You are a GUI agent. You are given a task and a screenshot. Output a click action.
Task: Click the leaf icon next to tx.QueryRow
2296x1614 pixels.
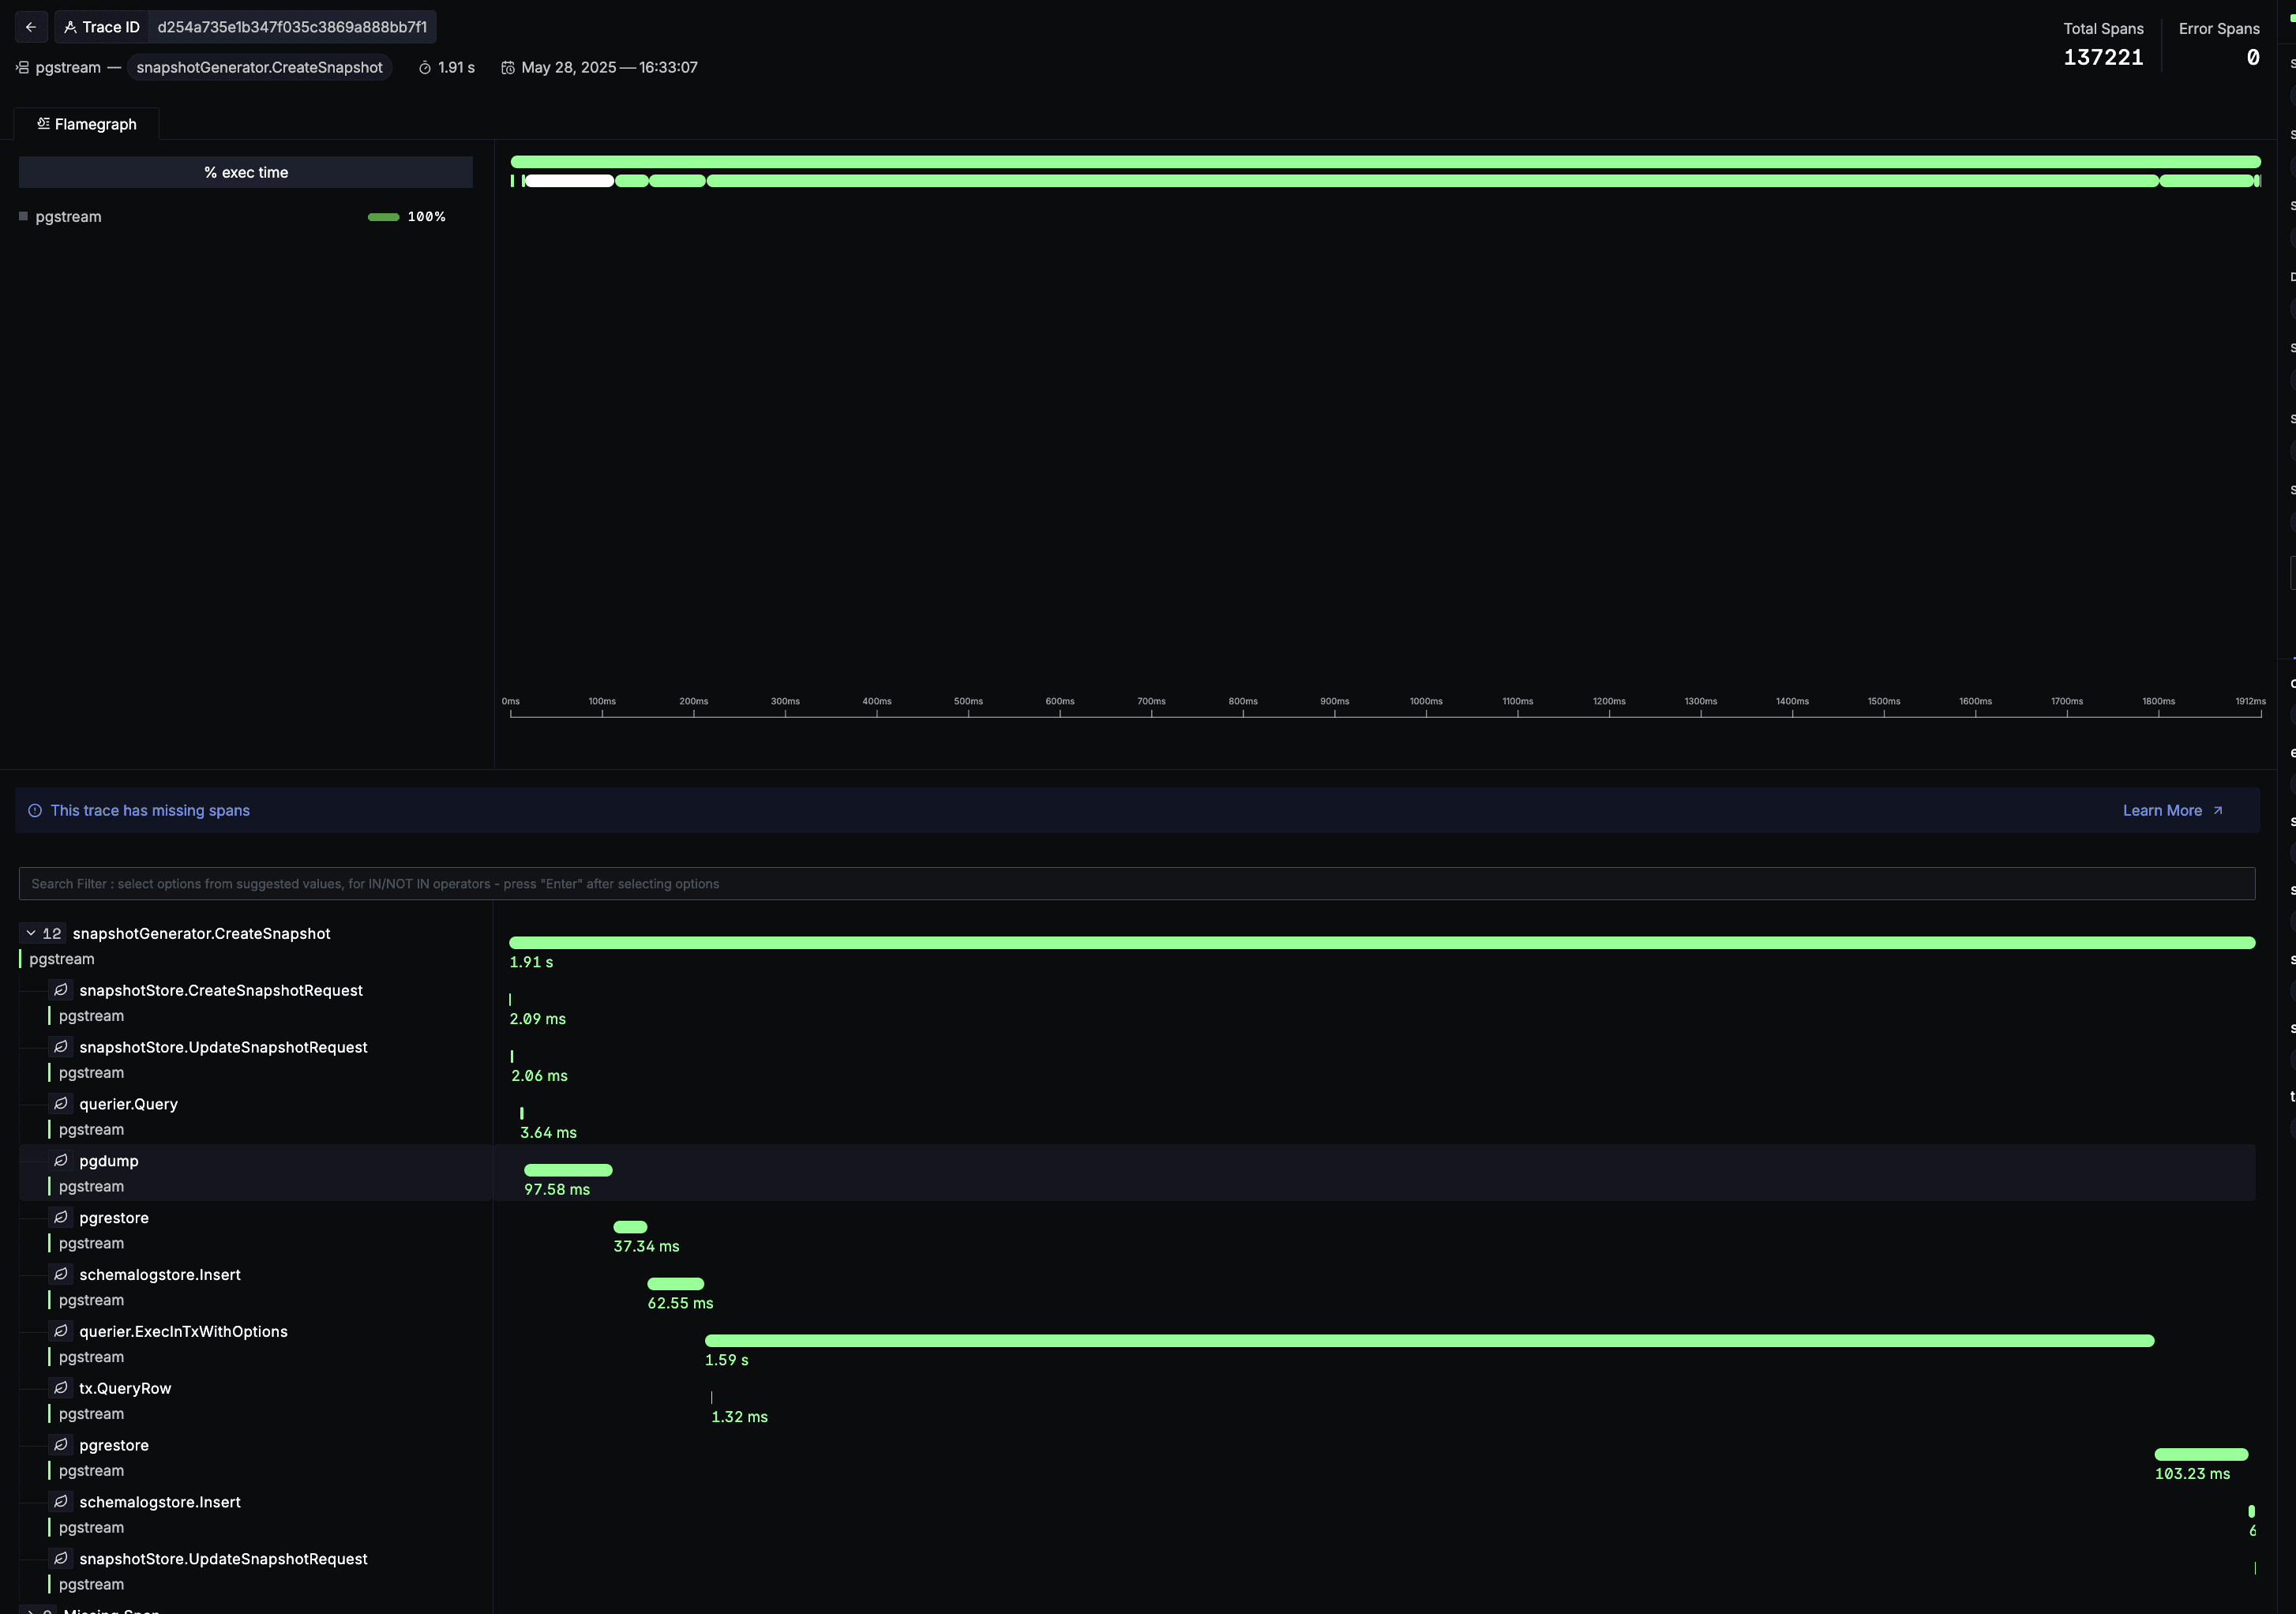tap(61, 1388)
